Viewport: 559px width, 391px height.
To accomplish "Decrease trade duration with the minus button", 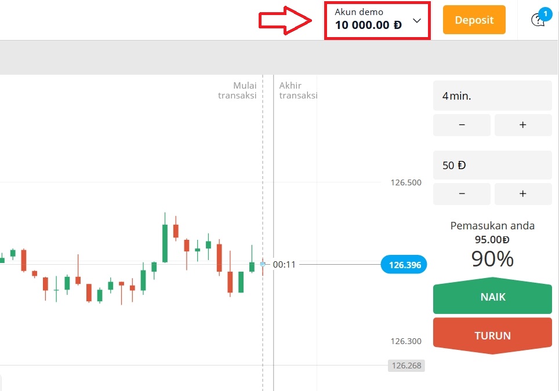I will coord(462,125).
